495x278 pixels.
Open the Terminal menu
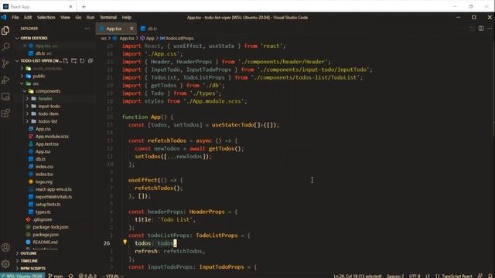pyautogui.click(x=108, y=17)
